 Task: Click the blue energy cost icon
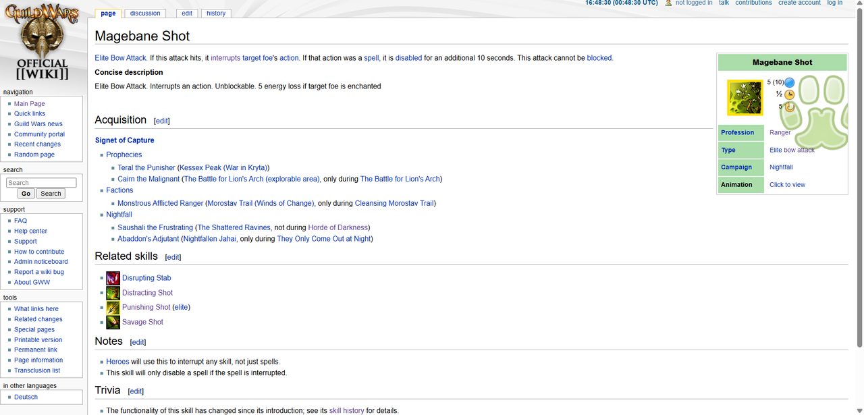(790, 82)
